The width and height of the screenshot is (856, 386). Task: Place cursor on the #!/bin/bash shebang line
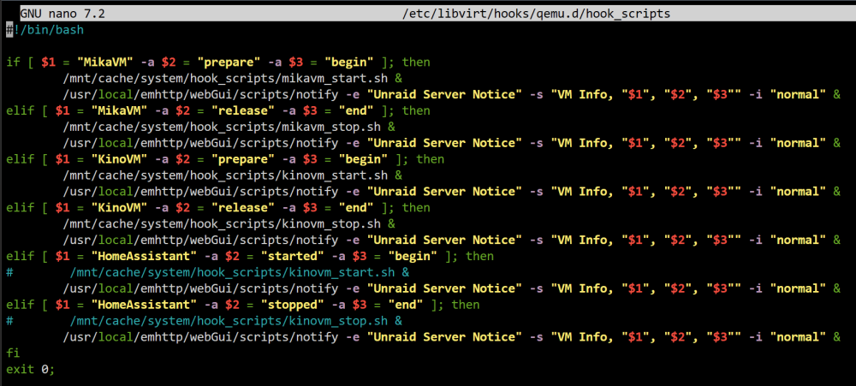[45, 29]
